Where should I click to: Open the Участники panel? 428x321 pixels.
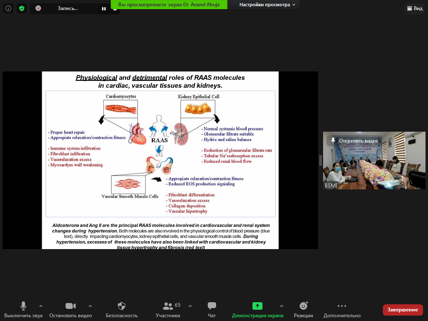[168, 310]
